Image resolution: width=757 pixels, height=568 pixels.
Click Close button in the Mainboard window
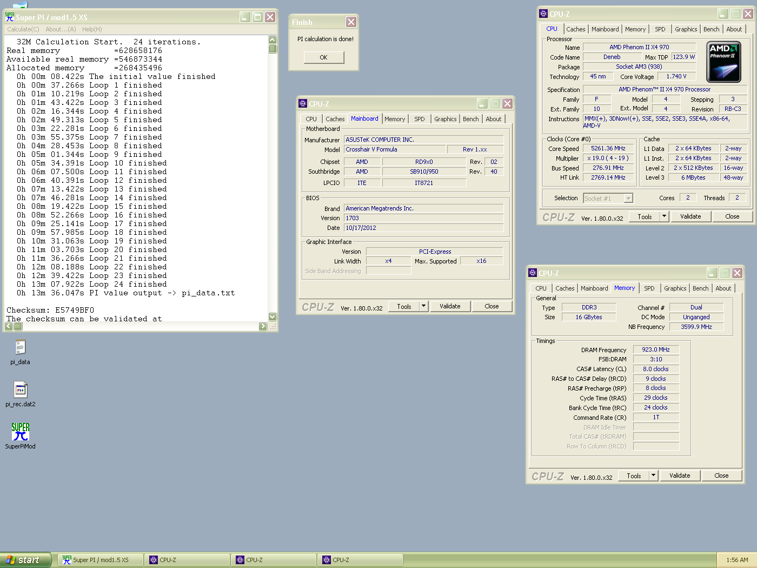(492, 306)
